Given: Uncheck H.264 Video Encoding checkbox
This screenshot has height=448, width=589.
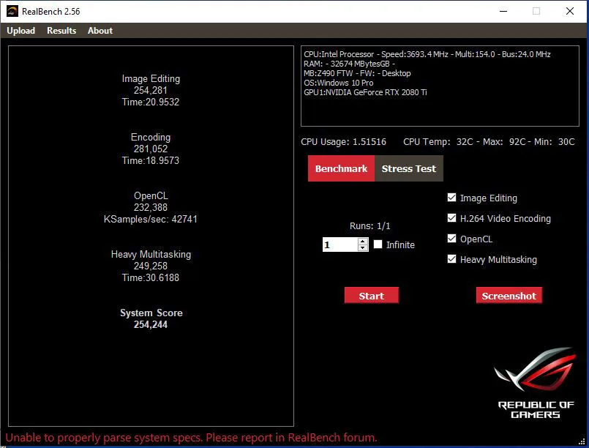Looking at the screenshot, I should point(451,218).
